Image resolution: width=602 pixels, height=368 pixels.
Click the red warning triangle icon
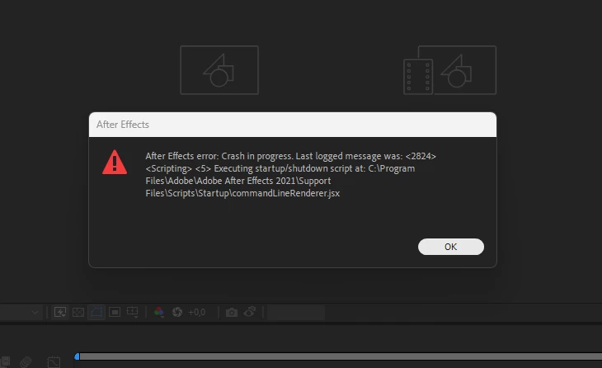coord(115,162)
